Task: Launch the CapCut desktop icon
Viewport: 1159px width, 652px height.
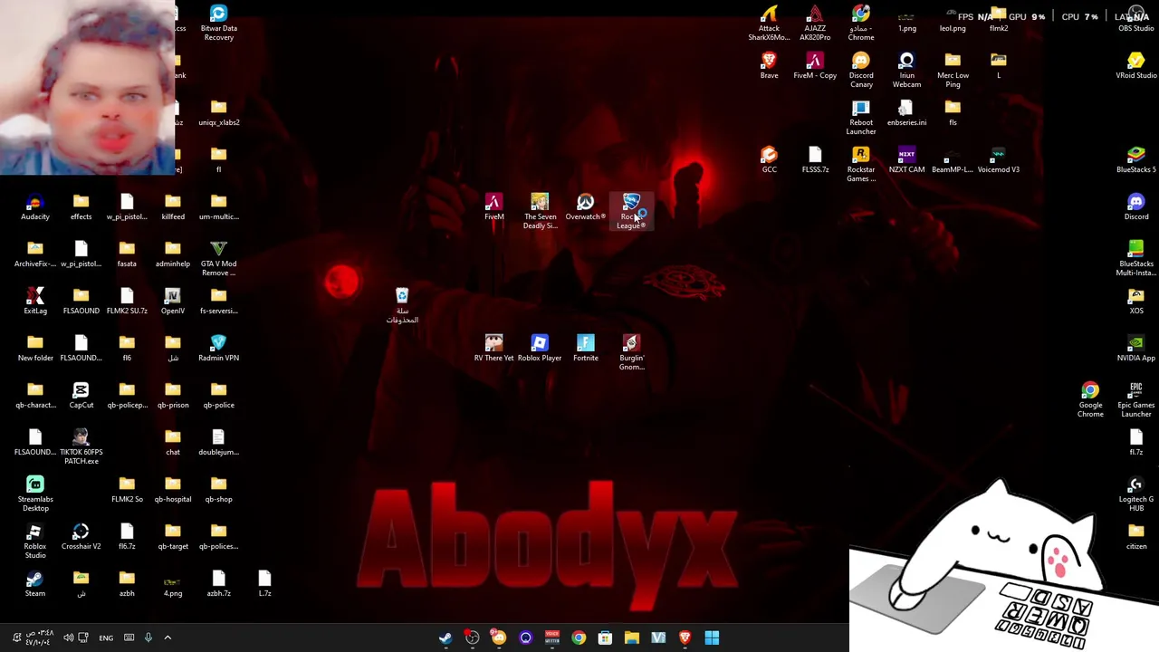Action: point(81,395)
